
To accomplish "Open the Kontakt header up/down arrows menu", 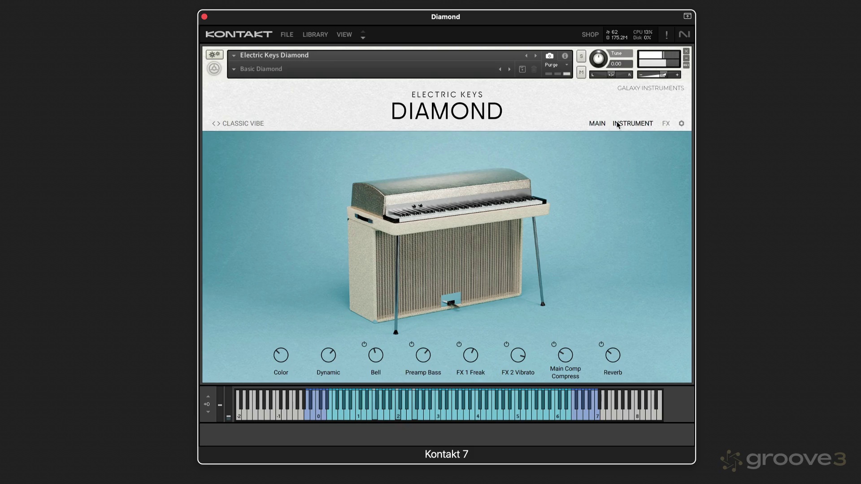I will click(x=363, y=35).
